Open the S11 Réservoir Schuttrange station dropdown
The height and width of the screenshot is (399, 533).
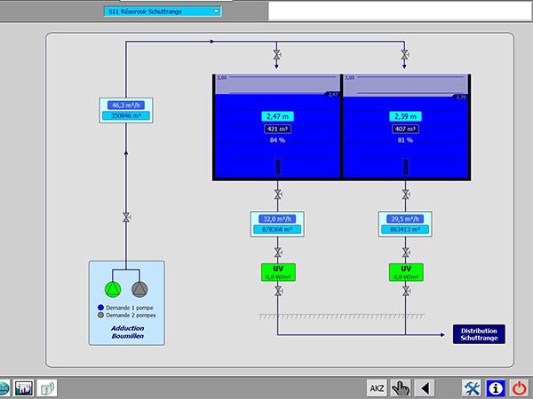(x=163, y=12)
